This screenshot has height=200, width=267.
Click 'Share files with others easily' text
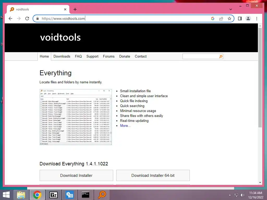[142, 116]
